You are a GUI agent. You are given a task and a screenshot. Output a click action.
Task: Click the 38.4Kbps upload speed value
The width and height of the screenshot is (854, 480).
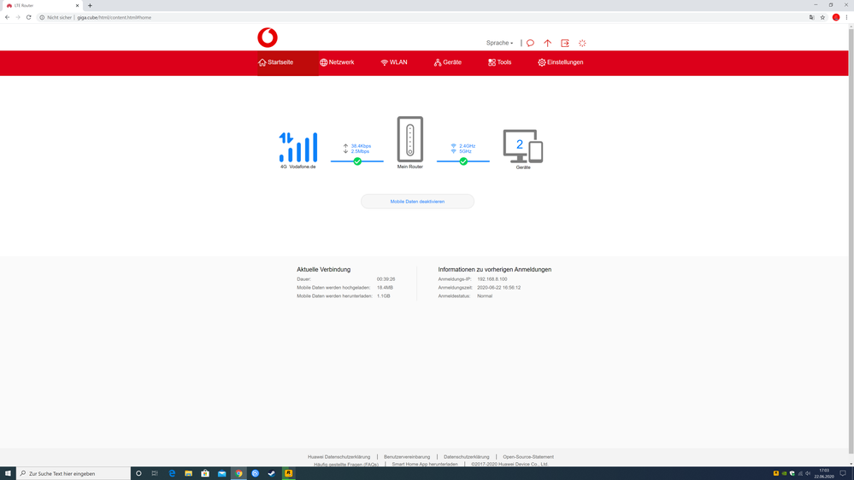(x=361, y=146)
